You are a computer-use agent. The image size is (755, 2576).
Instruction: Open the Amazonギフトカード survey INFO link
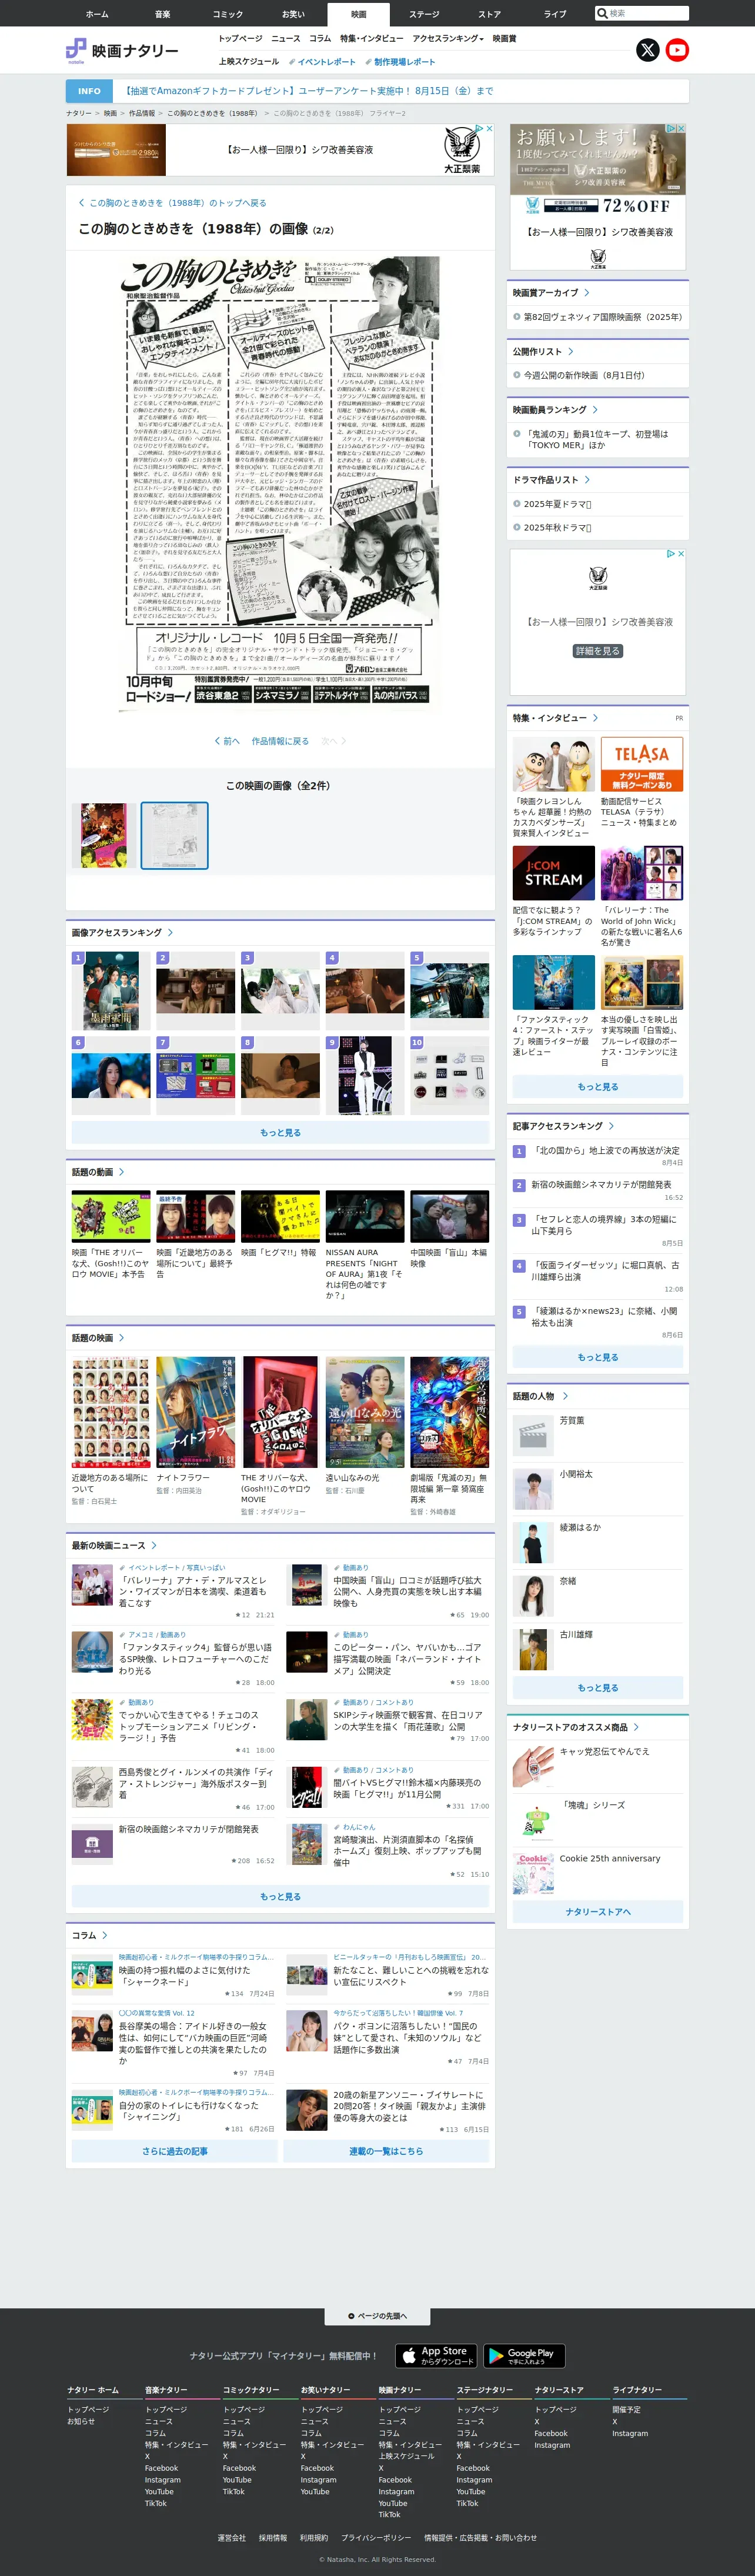[x=309, y=91]
